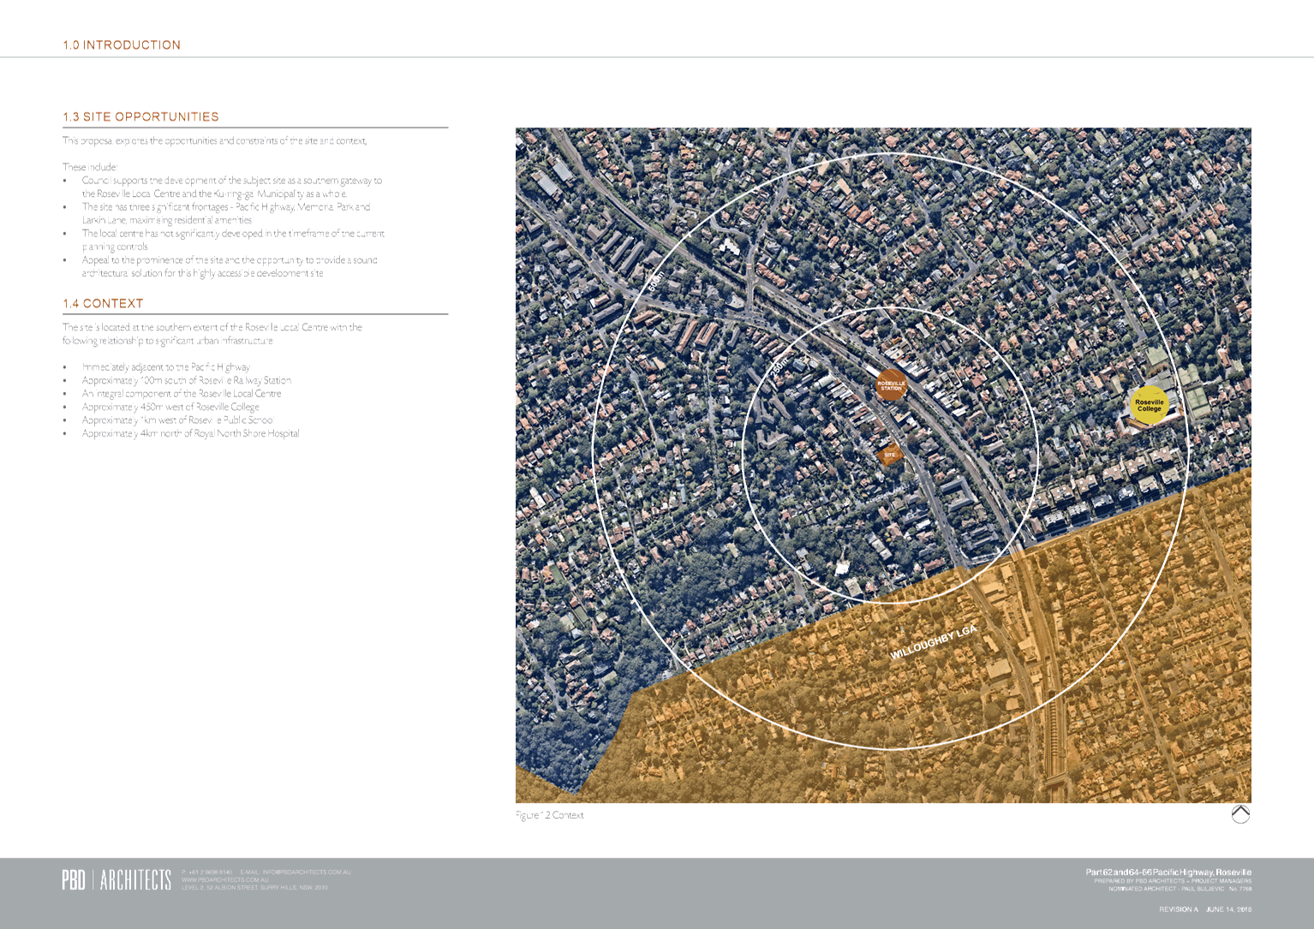1314x929 pixels.
Task: Click the north arrow compass icon
Action: tap(1240, 814)
